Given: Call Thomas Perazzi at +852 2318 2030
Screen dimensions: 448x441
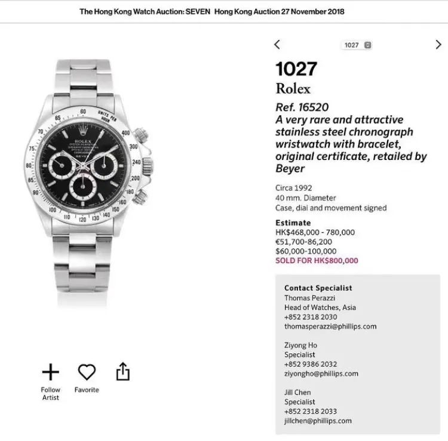Looking at the screenshot, I should click(x=310, y=317).
